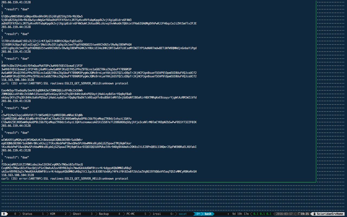
Task: Click the line starting with ekGoy1KYsZFq3Dt84
Action: (99, 97)
